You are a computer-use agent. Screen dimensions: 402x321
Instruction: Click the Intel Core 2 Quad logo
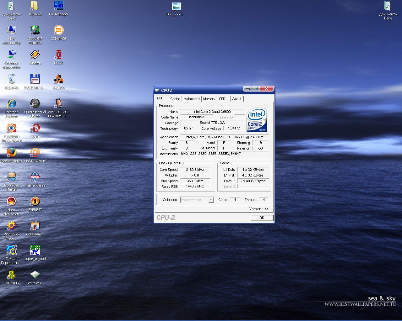pyautogui.click(x=257, y=120)
